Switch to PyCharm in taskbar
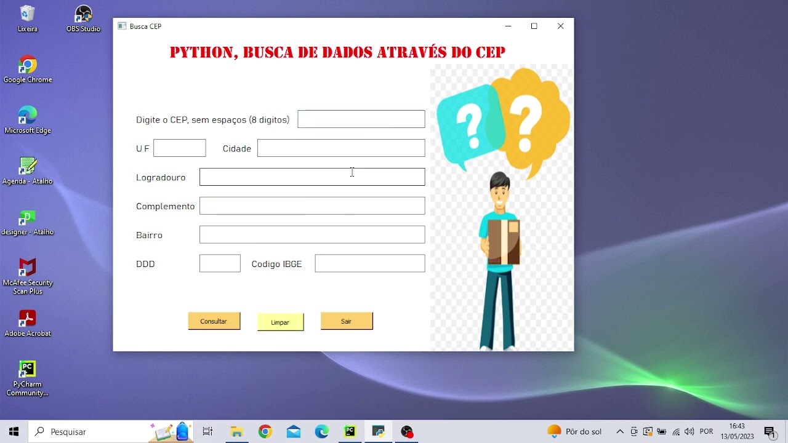This screenshot has width=788, height=443. (350, 431)
